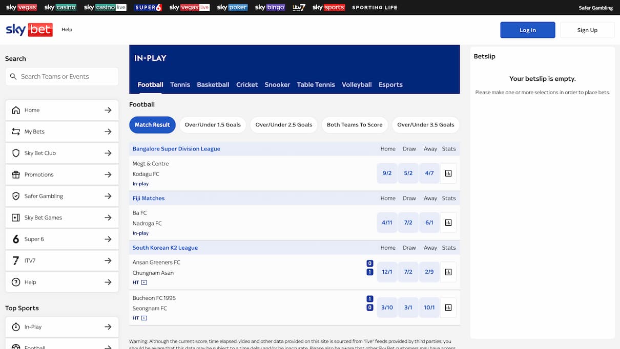
Task: Select Over/Under 3.5 Goals market filter
Action: click(425, 125)
